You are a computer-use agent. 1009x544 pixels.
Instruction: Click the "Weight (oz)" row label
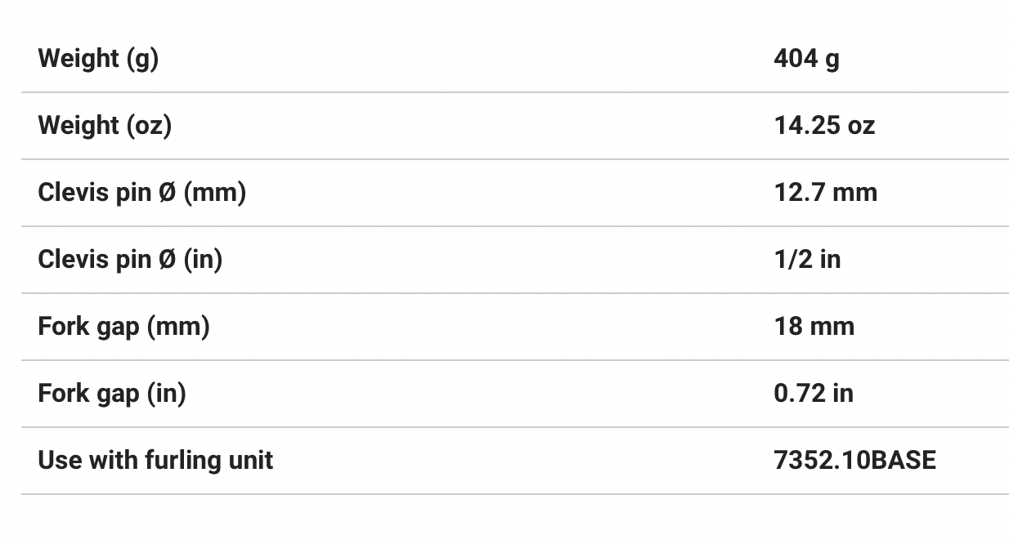pos(105,126)
